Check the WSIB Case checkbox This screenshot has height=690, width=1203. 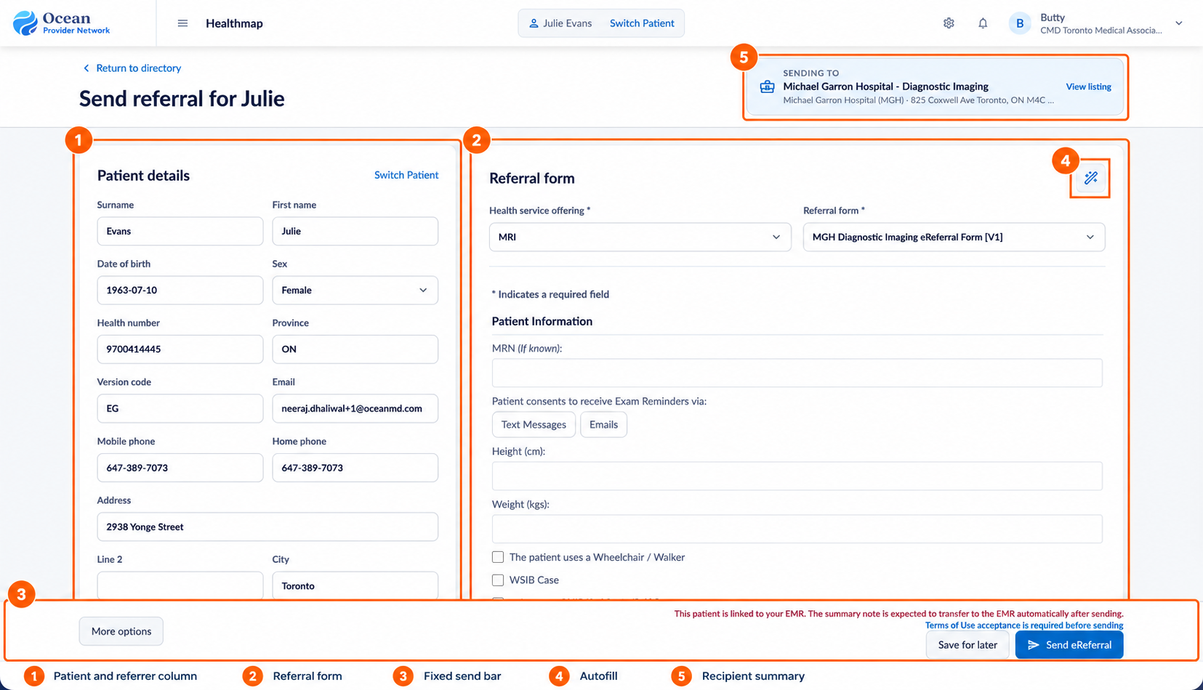tap(498, 580)
